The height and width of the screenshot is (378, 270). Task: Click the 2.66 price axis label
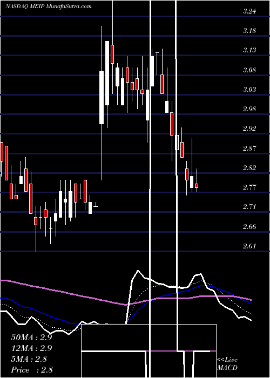249,227
